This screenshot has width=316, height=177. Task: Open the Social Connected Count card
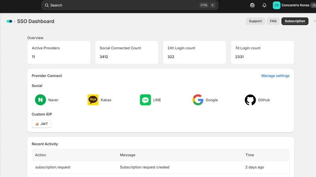pyautogui.click(x=126, y=52)
